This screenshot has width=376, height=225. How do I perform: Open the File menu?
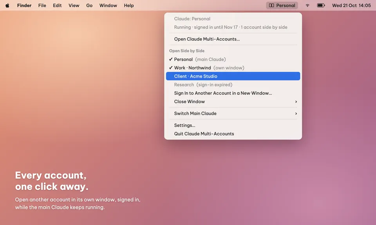pyautogui.click(x=42, y=5)
